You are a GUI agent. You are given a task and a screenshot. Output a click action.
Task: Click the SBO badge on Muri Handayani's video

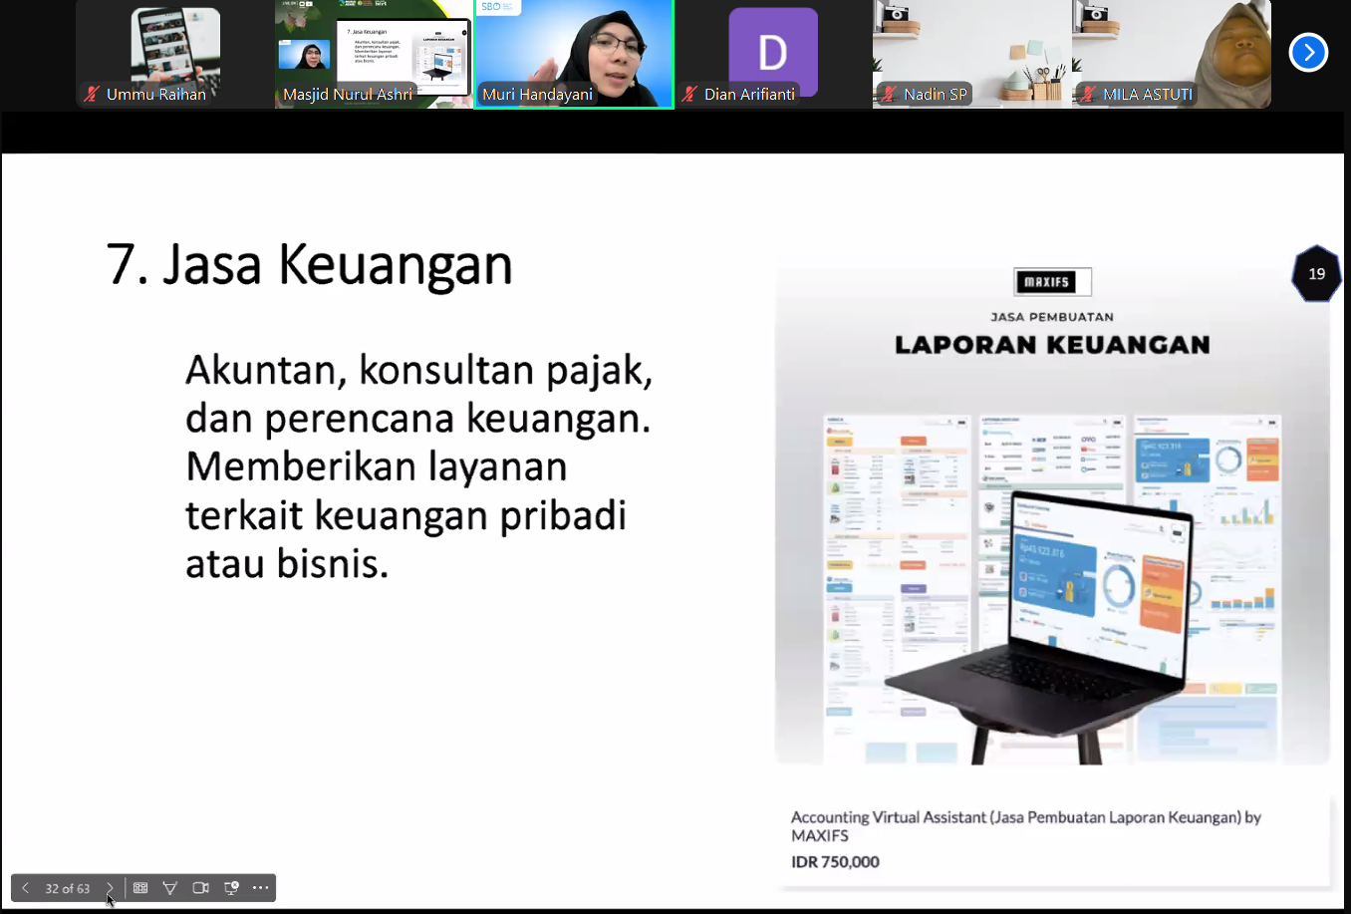[498, 8]
